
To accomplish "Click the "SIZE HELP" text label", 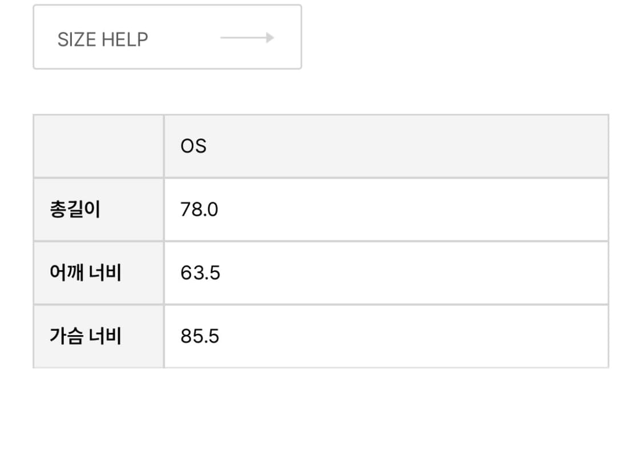I will point(103,39).
